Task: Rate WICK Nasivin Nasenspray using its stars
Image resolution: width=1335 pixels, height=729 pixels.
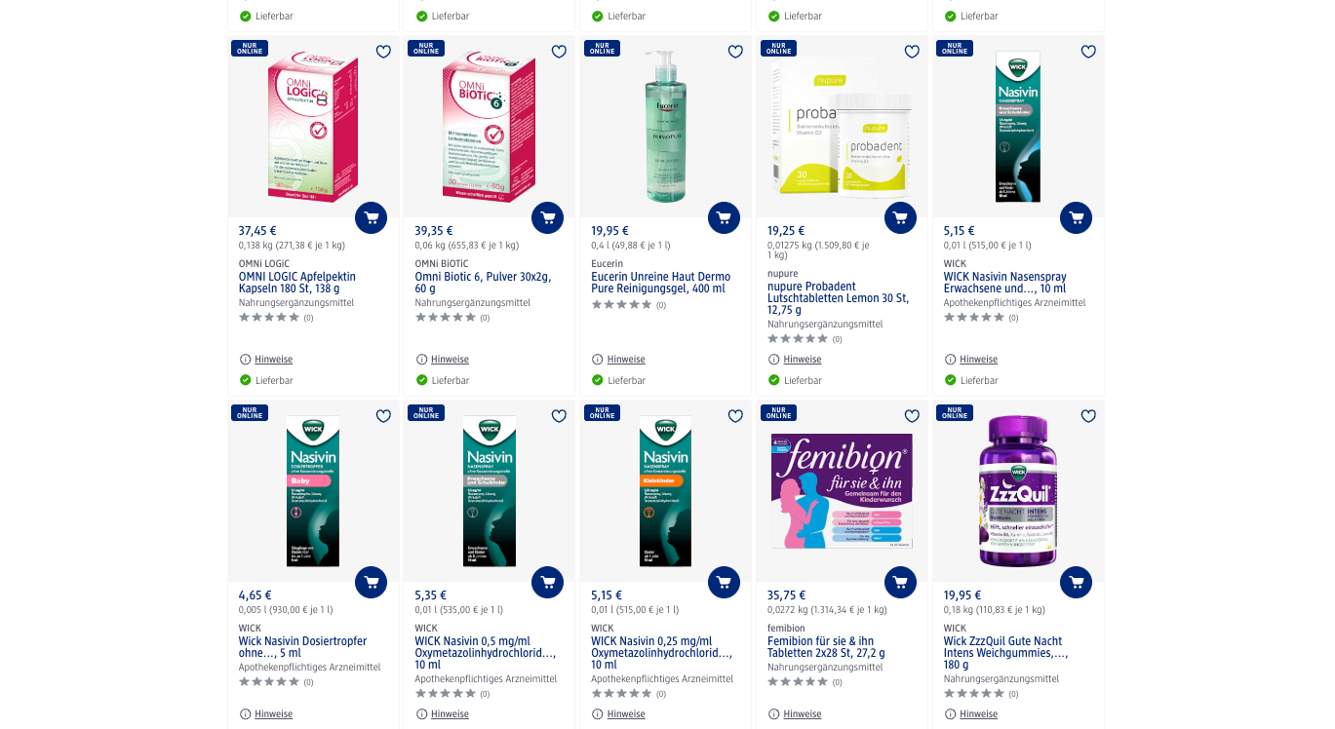Action: (x=974, y=317)
